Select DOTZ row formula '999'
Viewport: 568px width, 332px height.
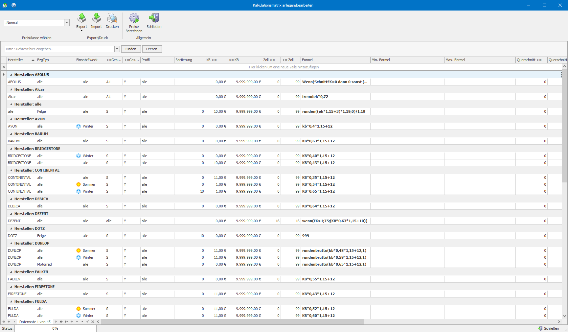[x=335, y=236]
